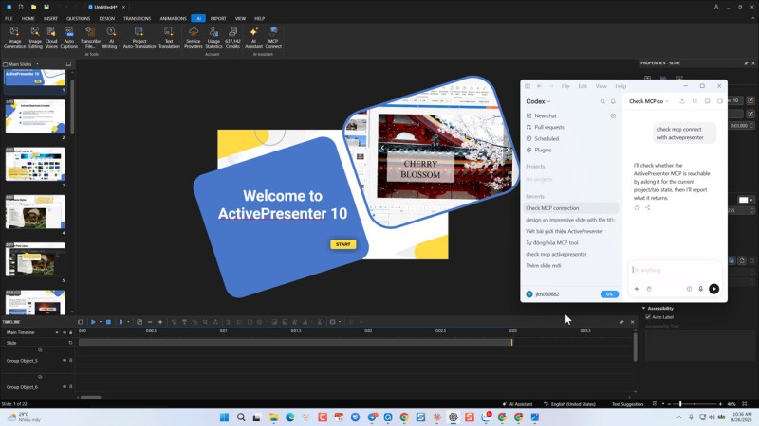Open the AI Writing dropdown arrow

click(120, 46)
